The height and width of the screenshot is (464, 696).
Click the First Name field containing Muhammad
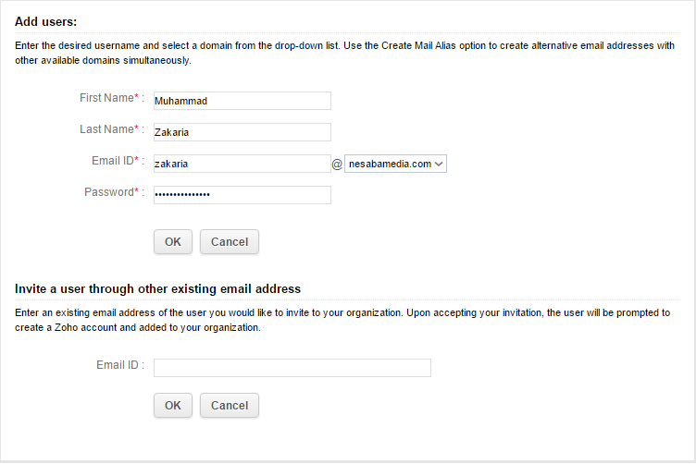pyautogui.click(x=242, y=101)
